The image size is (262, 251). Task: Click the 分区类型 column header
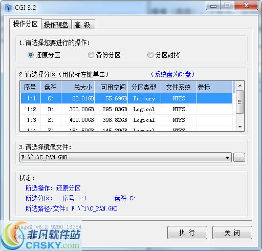144,87
